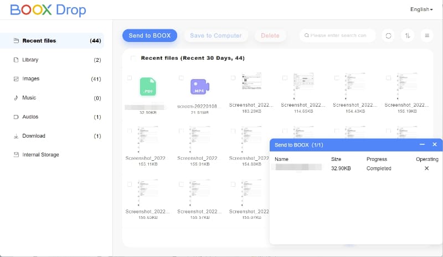Open the 183.20KB screenshot thumbnail
The height and width of the screenshot is (257, 443).
(x=251, y=81)
